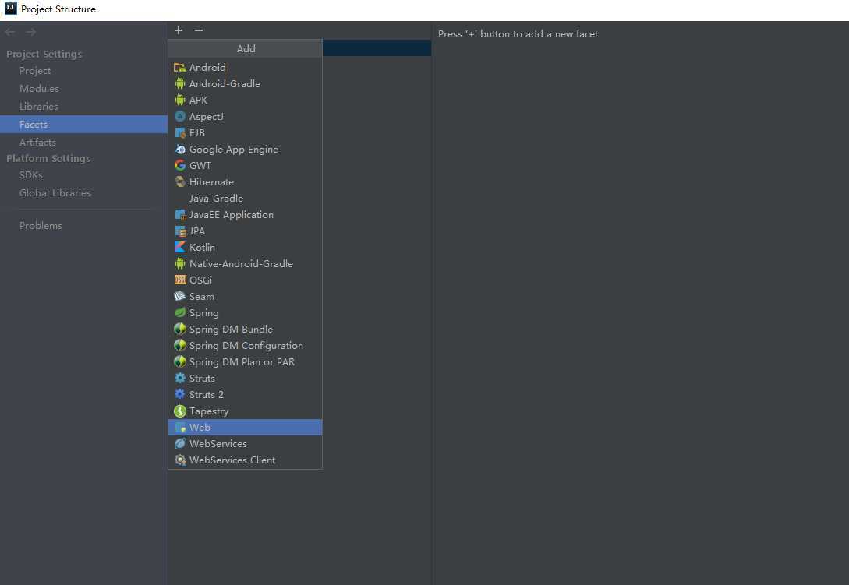Select Google App Engine facet
The width and height of the screenshot is (849, 585).
(x=245, y=150)
